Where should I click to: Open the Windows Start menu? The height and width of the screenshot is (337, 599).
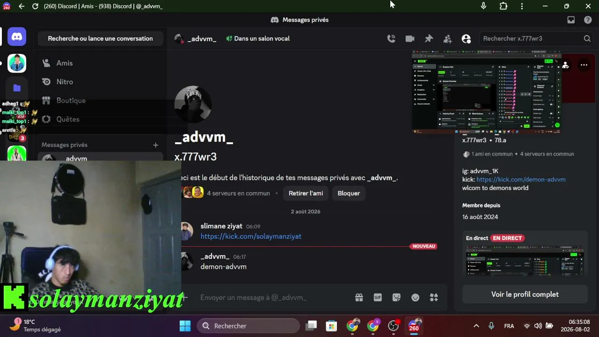185,326
